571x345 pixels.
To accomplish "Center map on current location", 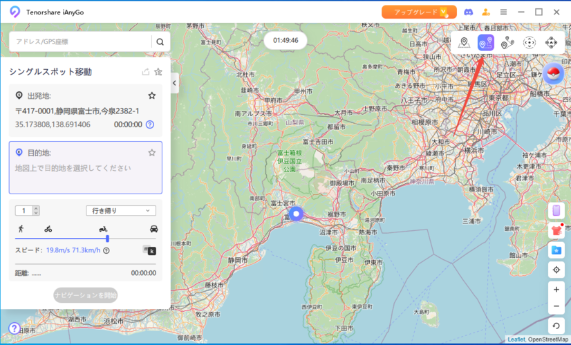I will (x=557, y=270).
